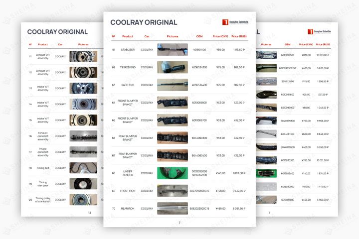Select OEM number 6044060400
The width and height of the screenshot is (359, 239).
[x=199, y=155]
